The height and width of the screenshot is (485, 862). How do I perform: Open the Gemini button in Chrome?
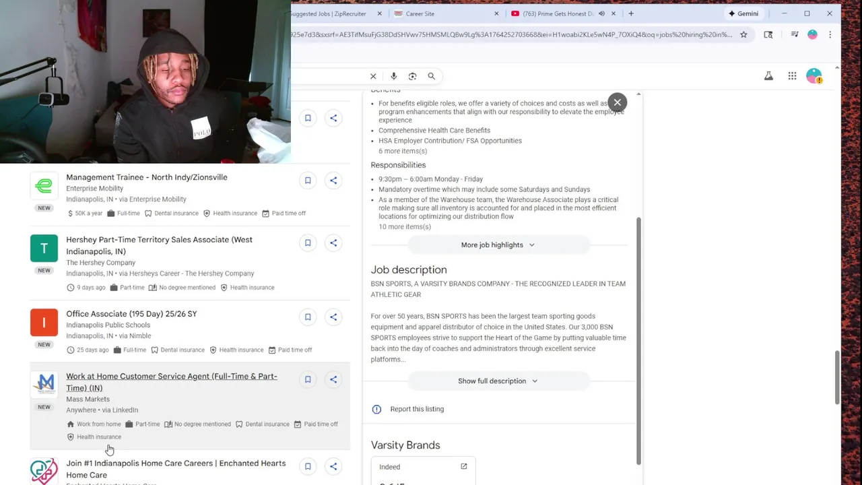743,13
